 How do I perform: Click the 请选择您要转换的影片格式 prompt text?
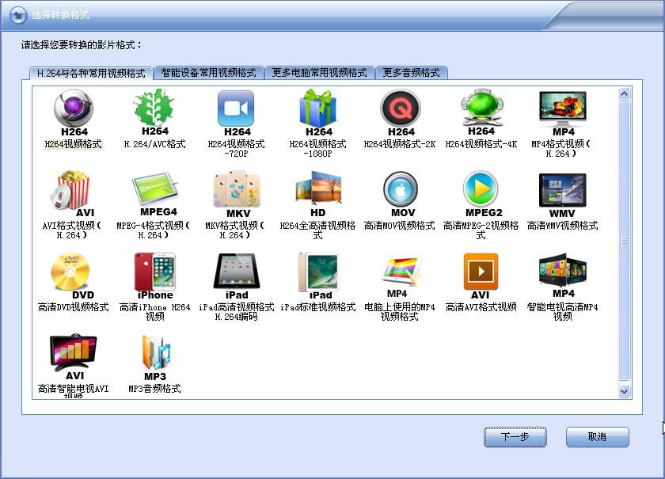point(82,45)
